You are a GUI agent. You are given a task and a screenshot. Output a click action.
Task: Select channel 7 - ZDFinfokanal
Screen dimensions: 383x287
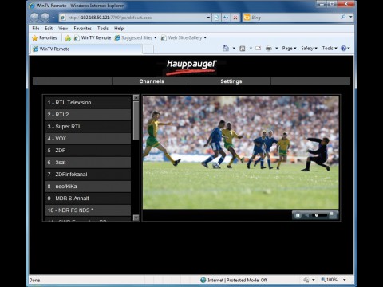pyautogui.click(x=88, y=175)
